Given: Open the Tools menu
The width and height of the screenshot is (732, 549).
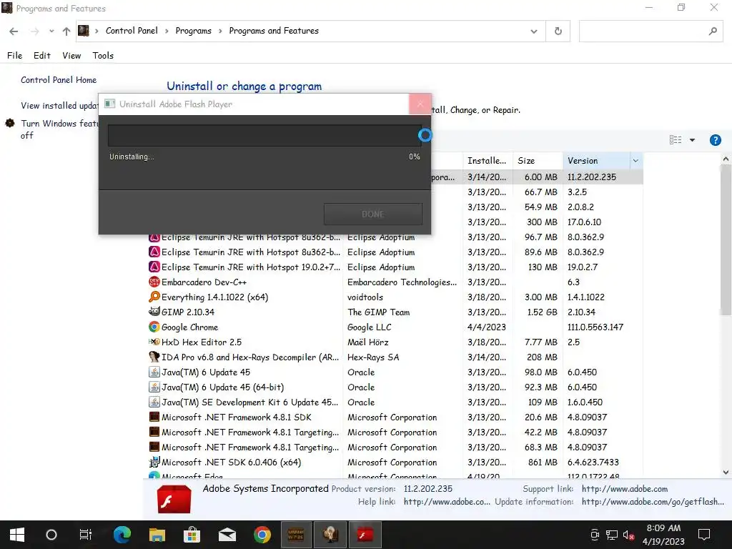Looking at the screenshot, I should [x=103, y=56].
